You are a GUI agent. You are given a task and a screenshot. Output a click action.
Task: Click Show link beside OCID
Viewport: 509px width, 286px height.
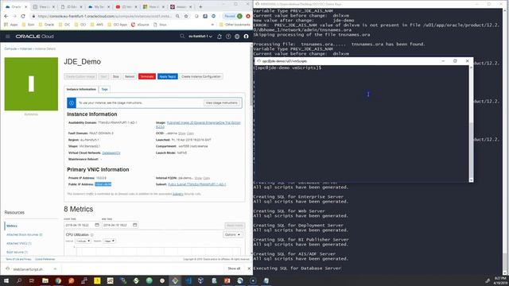(182, 133)
